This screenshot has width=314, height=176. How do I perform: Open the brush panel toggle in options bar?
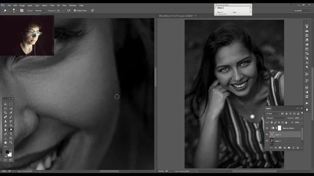pyautogui.click(x=22, y=10)
